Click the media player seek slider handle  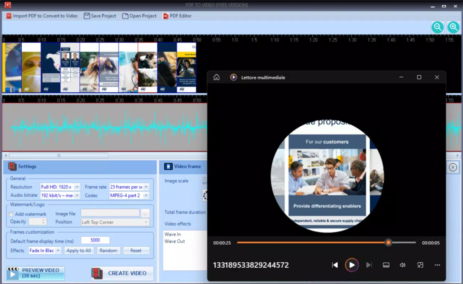[388, 242]
